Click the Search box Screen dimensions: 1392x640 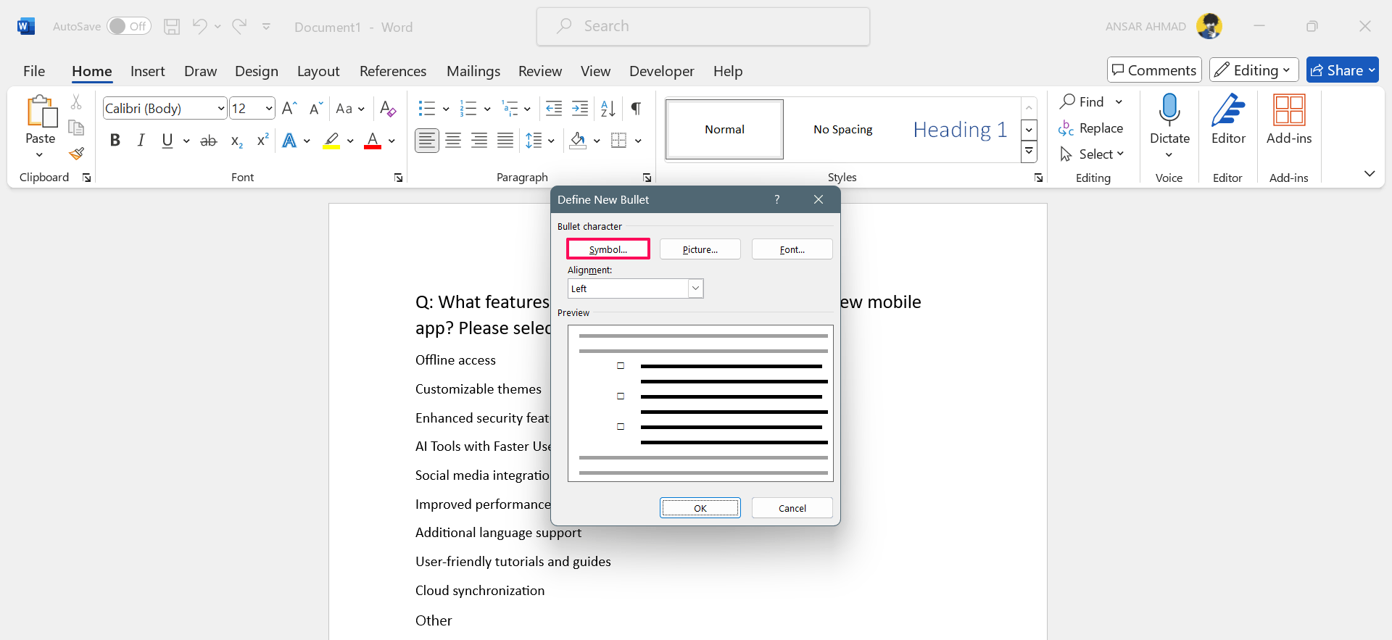[703, 26]
